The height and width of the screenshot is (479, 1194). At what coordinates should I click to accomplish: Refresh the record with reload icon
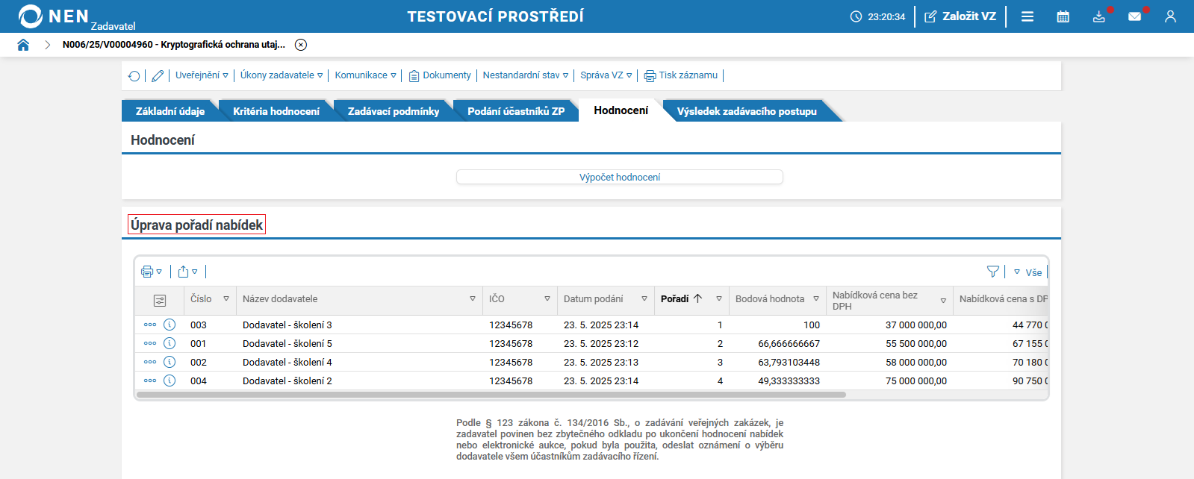[x=134, y=75]
